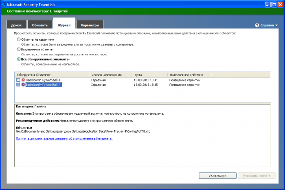Click the threat icon of the 18:35 entry

[23, 85]
